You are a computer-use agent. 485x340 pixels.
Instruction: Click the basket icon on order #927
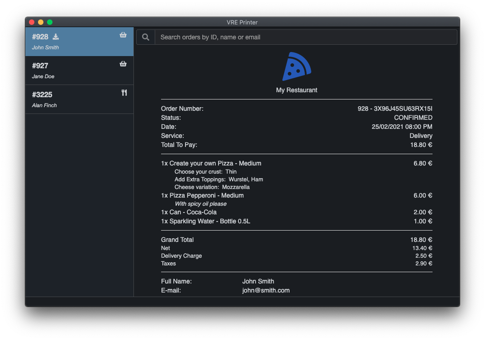point(123,64)
